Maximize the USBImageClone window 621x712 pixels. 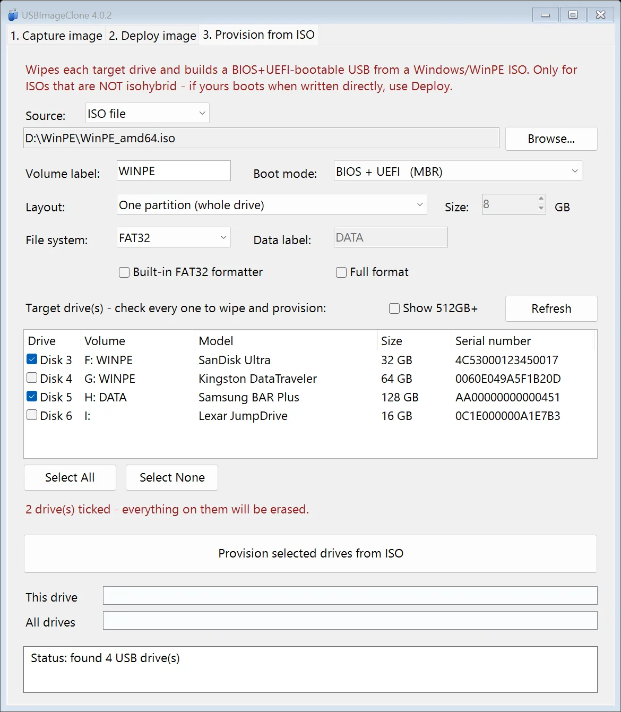tap(573, 14)
